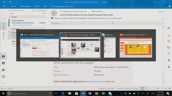
Task: Switch to normal view in status bar
Action: point(142,89)
